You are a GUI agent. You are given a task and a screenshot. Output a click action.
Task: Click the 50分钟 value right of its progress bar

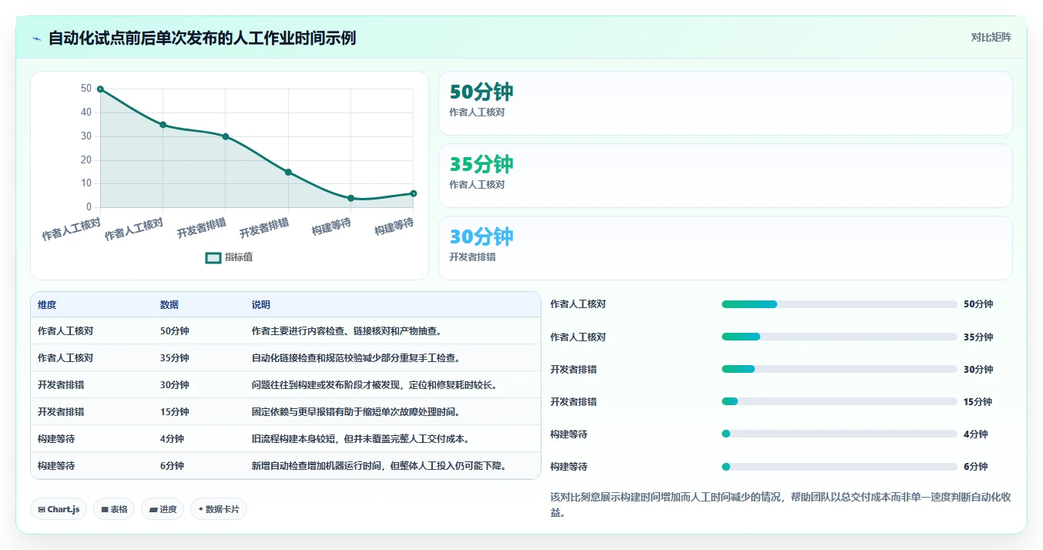pyautogui.click(x=978, y=304)
